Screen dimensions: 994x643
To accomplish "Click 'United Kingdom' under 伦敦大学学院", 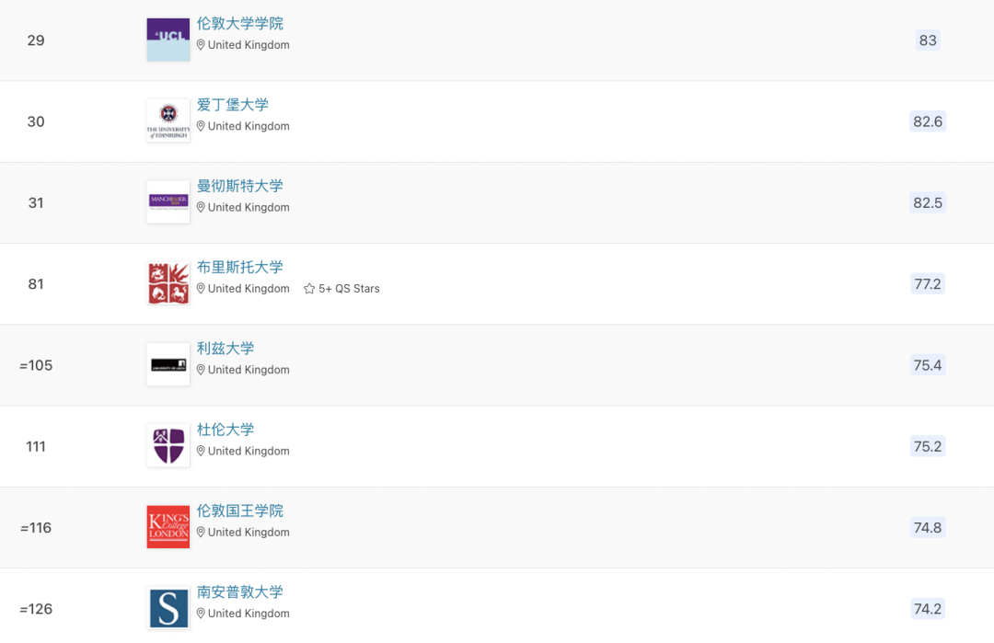I will 248,45.
